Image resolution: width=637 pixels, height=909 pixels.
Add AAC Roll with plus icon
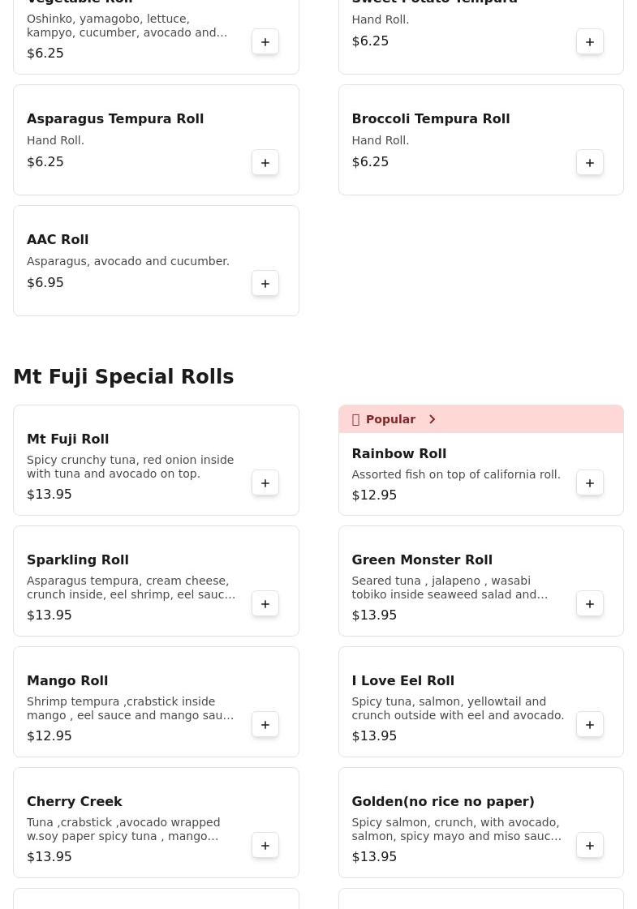265,284
